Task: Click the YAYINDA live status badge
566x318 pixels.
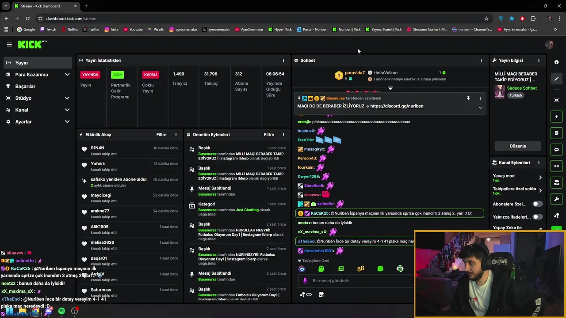Action: [x=90, y=75]
